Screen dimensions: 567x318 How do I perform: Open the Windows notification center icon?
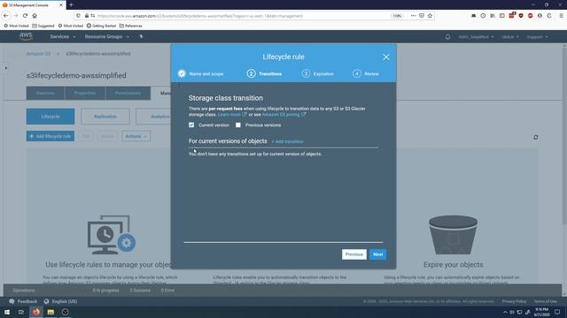557,312
